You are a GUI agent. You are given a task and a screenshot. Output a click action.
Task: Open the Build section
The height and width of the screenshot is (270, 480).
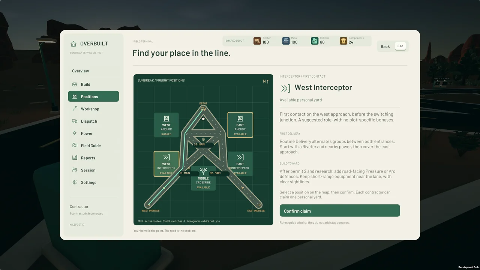click(x=93, y=84)
